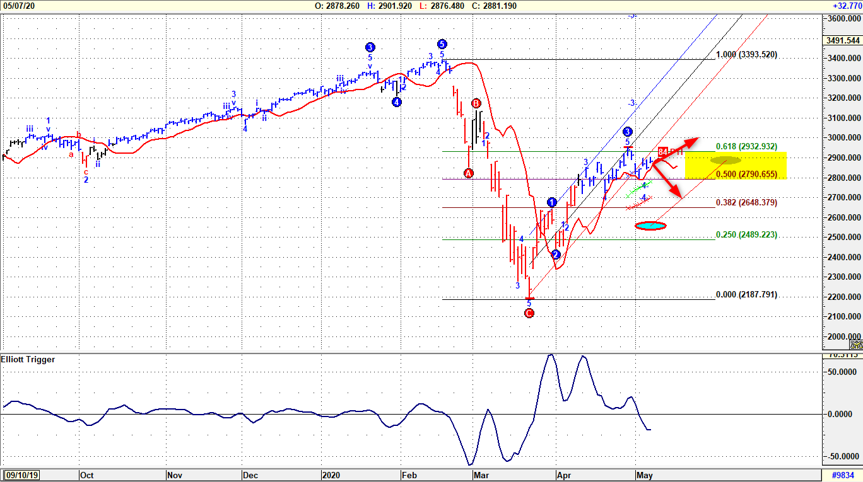Click the olive ellipse inside yellow zone
Screen dimensions: 863x482
click(725, 160)
